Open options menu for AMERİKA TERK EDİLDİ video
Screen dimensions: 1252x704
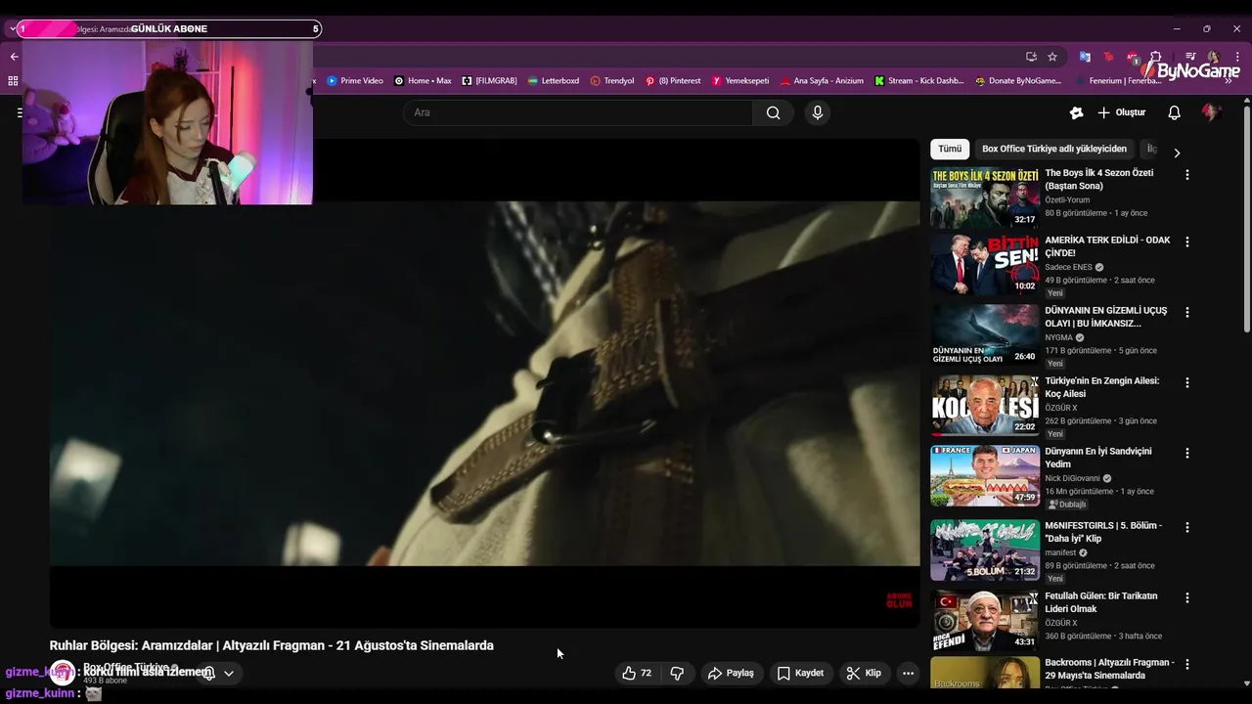coord(1187,242)
